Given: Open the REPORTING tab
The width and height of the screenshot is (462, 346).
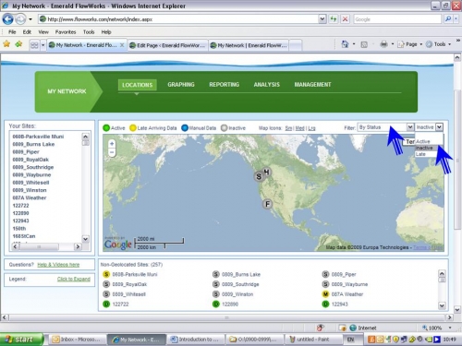Looking at the screenshot, I should click(x=225, y=85).
